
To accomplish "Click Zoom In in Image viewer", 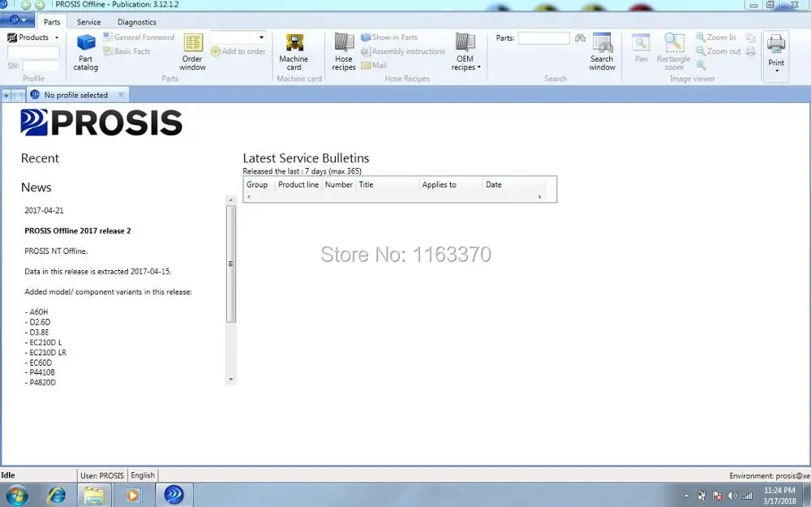I will click(x=716, y=37).
